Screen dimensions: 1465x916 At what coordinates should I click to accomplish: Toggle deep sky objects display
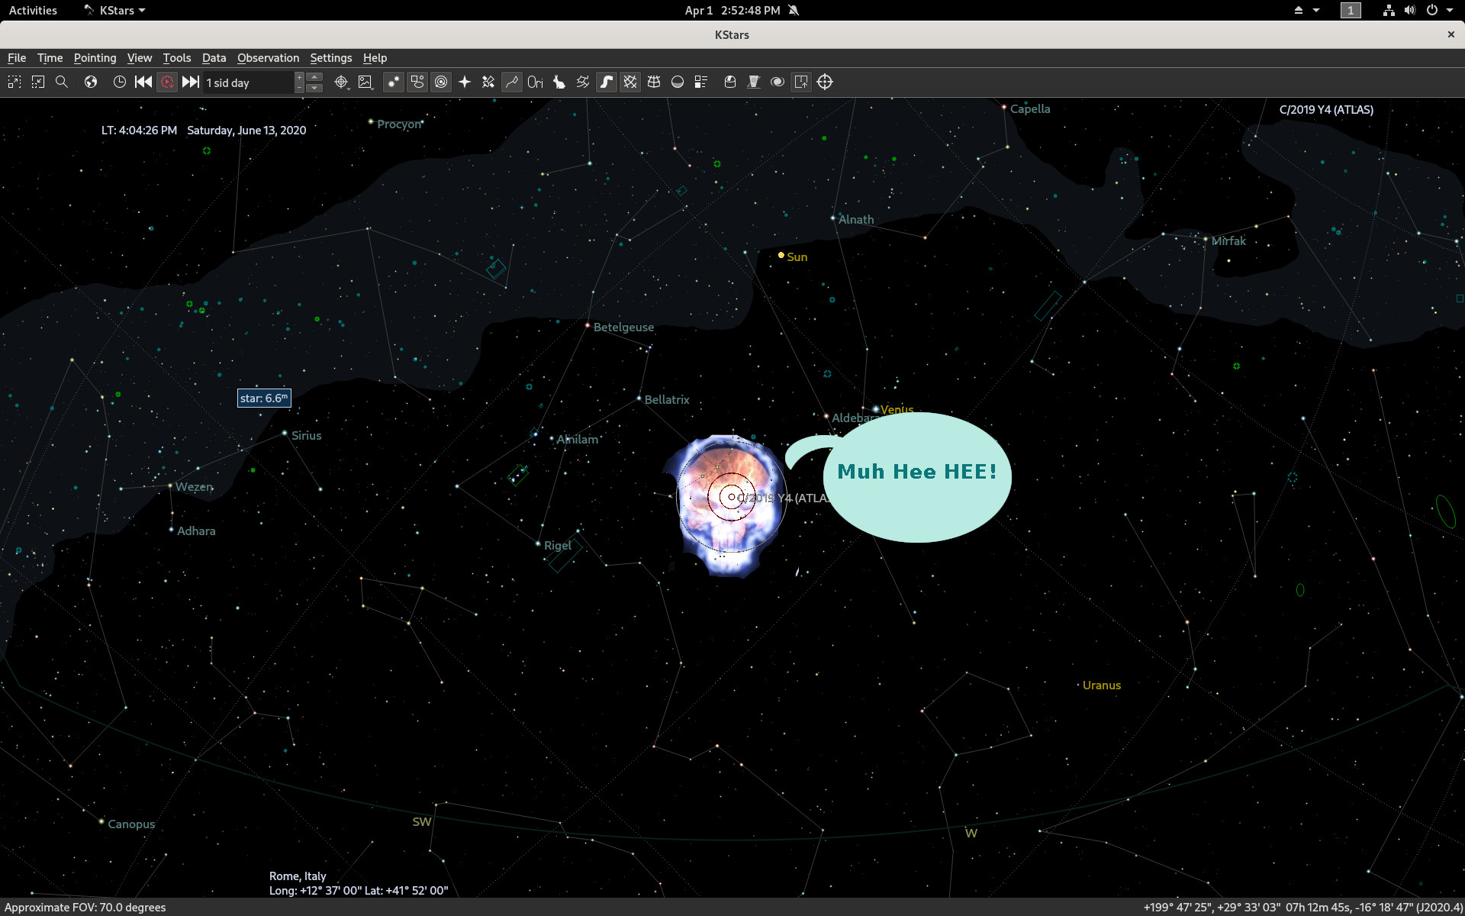pos(417,82)
